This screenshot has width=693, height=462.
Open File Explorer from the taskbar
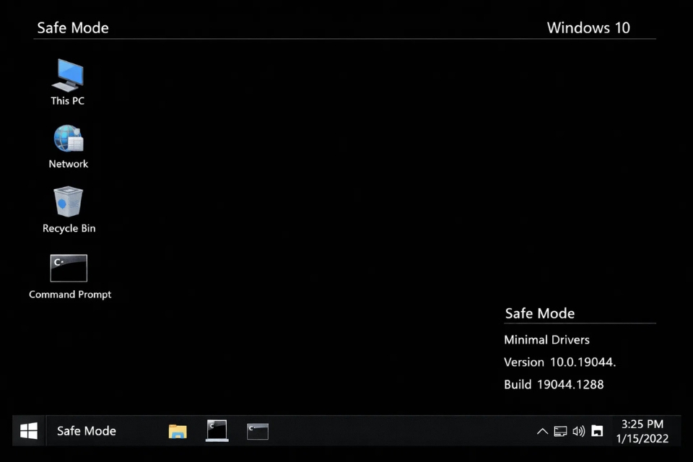(178, 430)
